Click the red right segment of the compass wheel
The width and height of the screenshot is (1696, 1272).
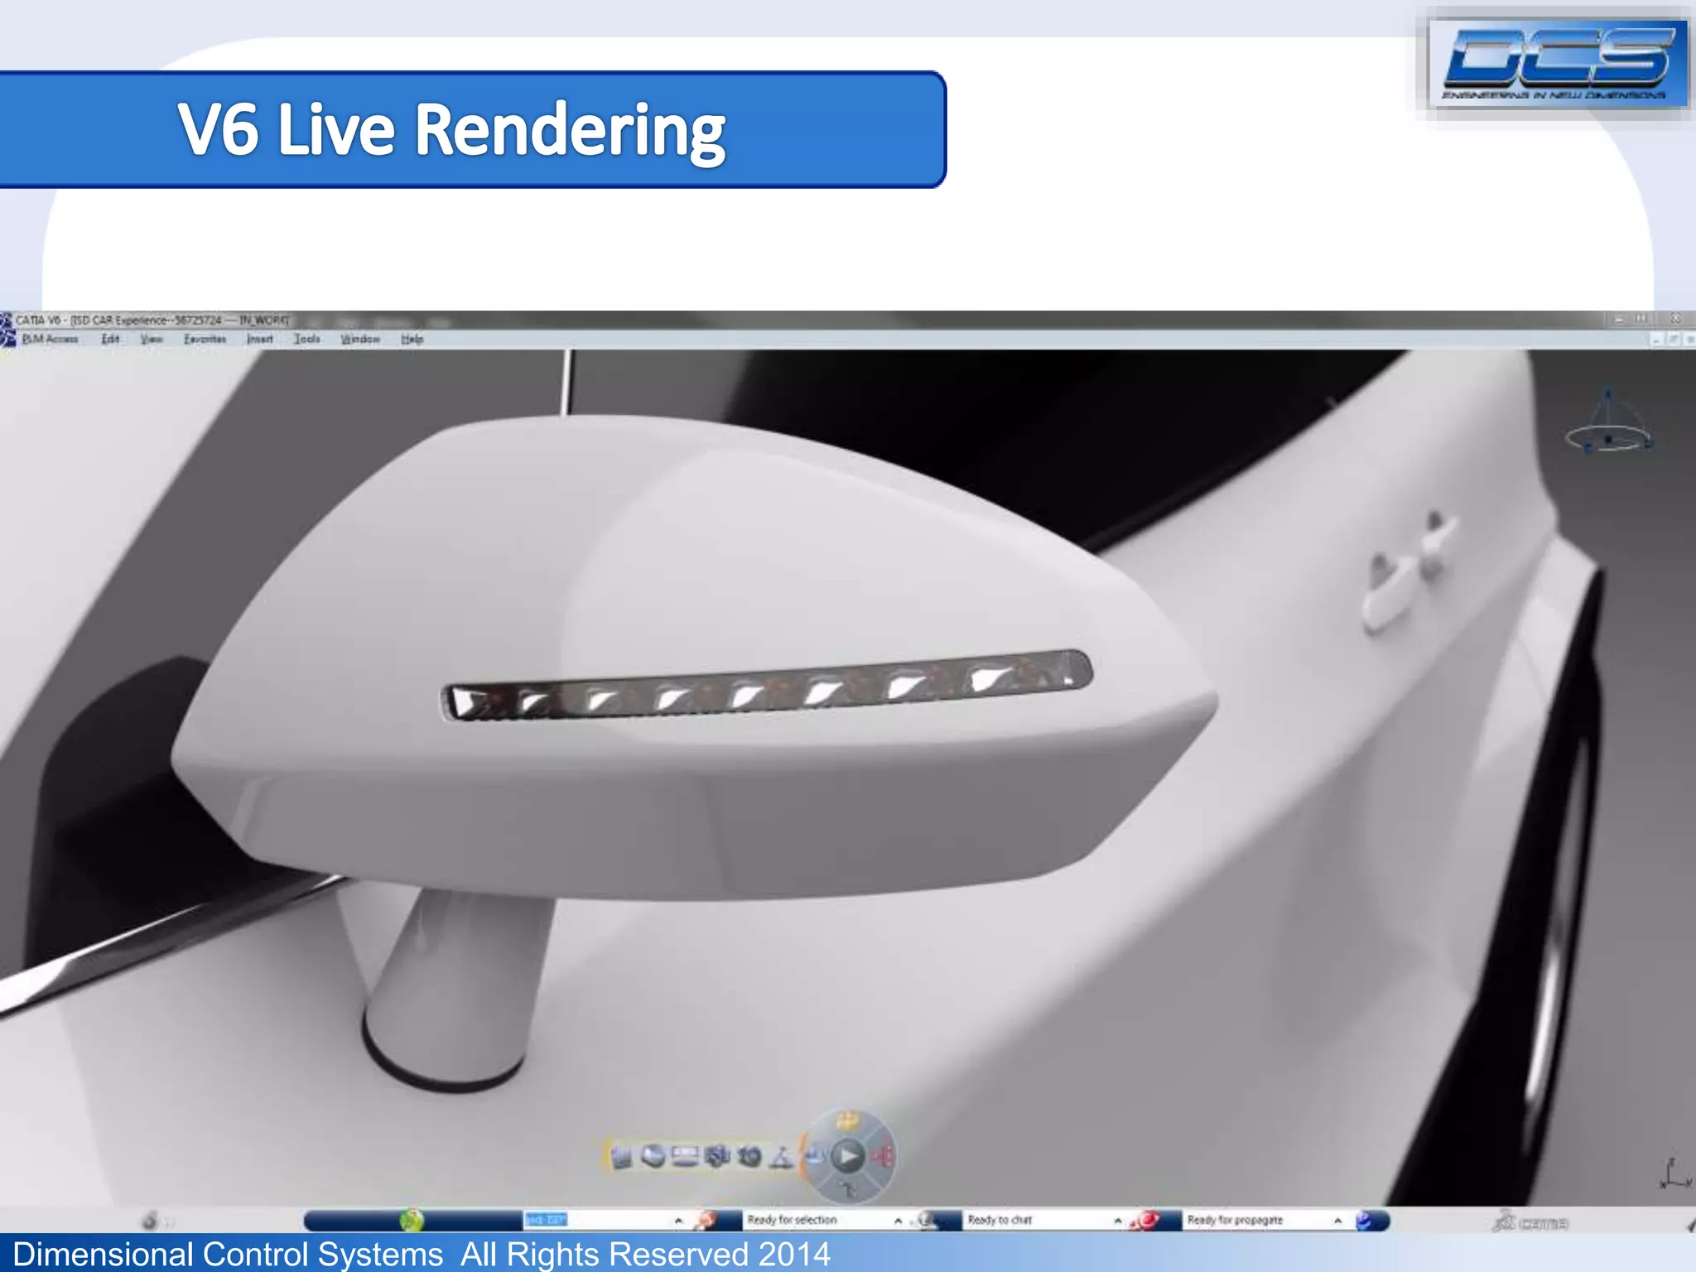[x=884, y=1156]
